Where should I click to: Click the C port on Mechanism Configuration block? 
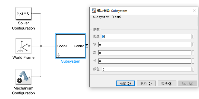30,77
